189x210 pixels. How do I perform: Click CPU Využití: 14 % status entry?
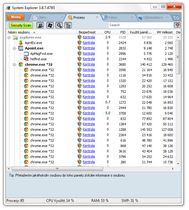60,200
